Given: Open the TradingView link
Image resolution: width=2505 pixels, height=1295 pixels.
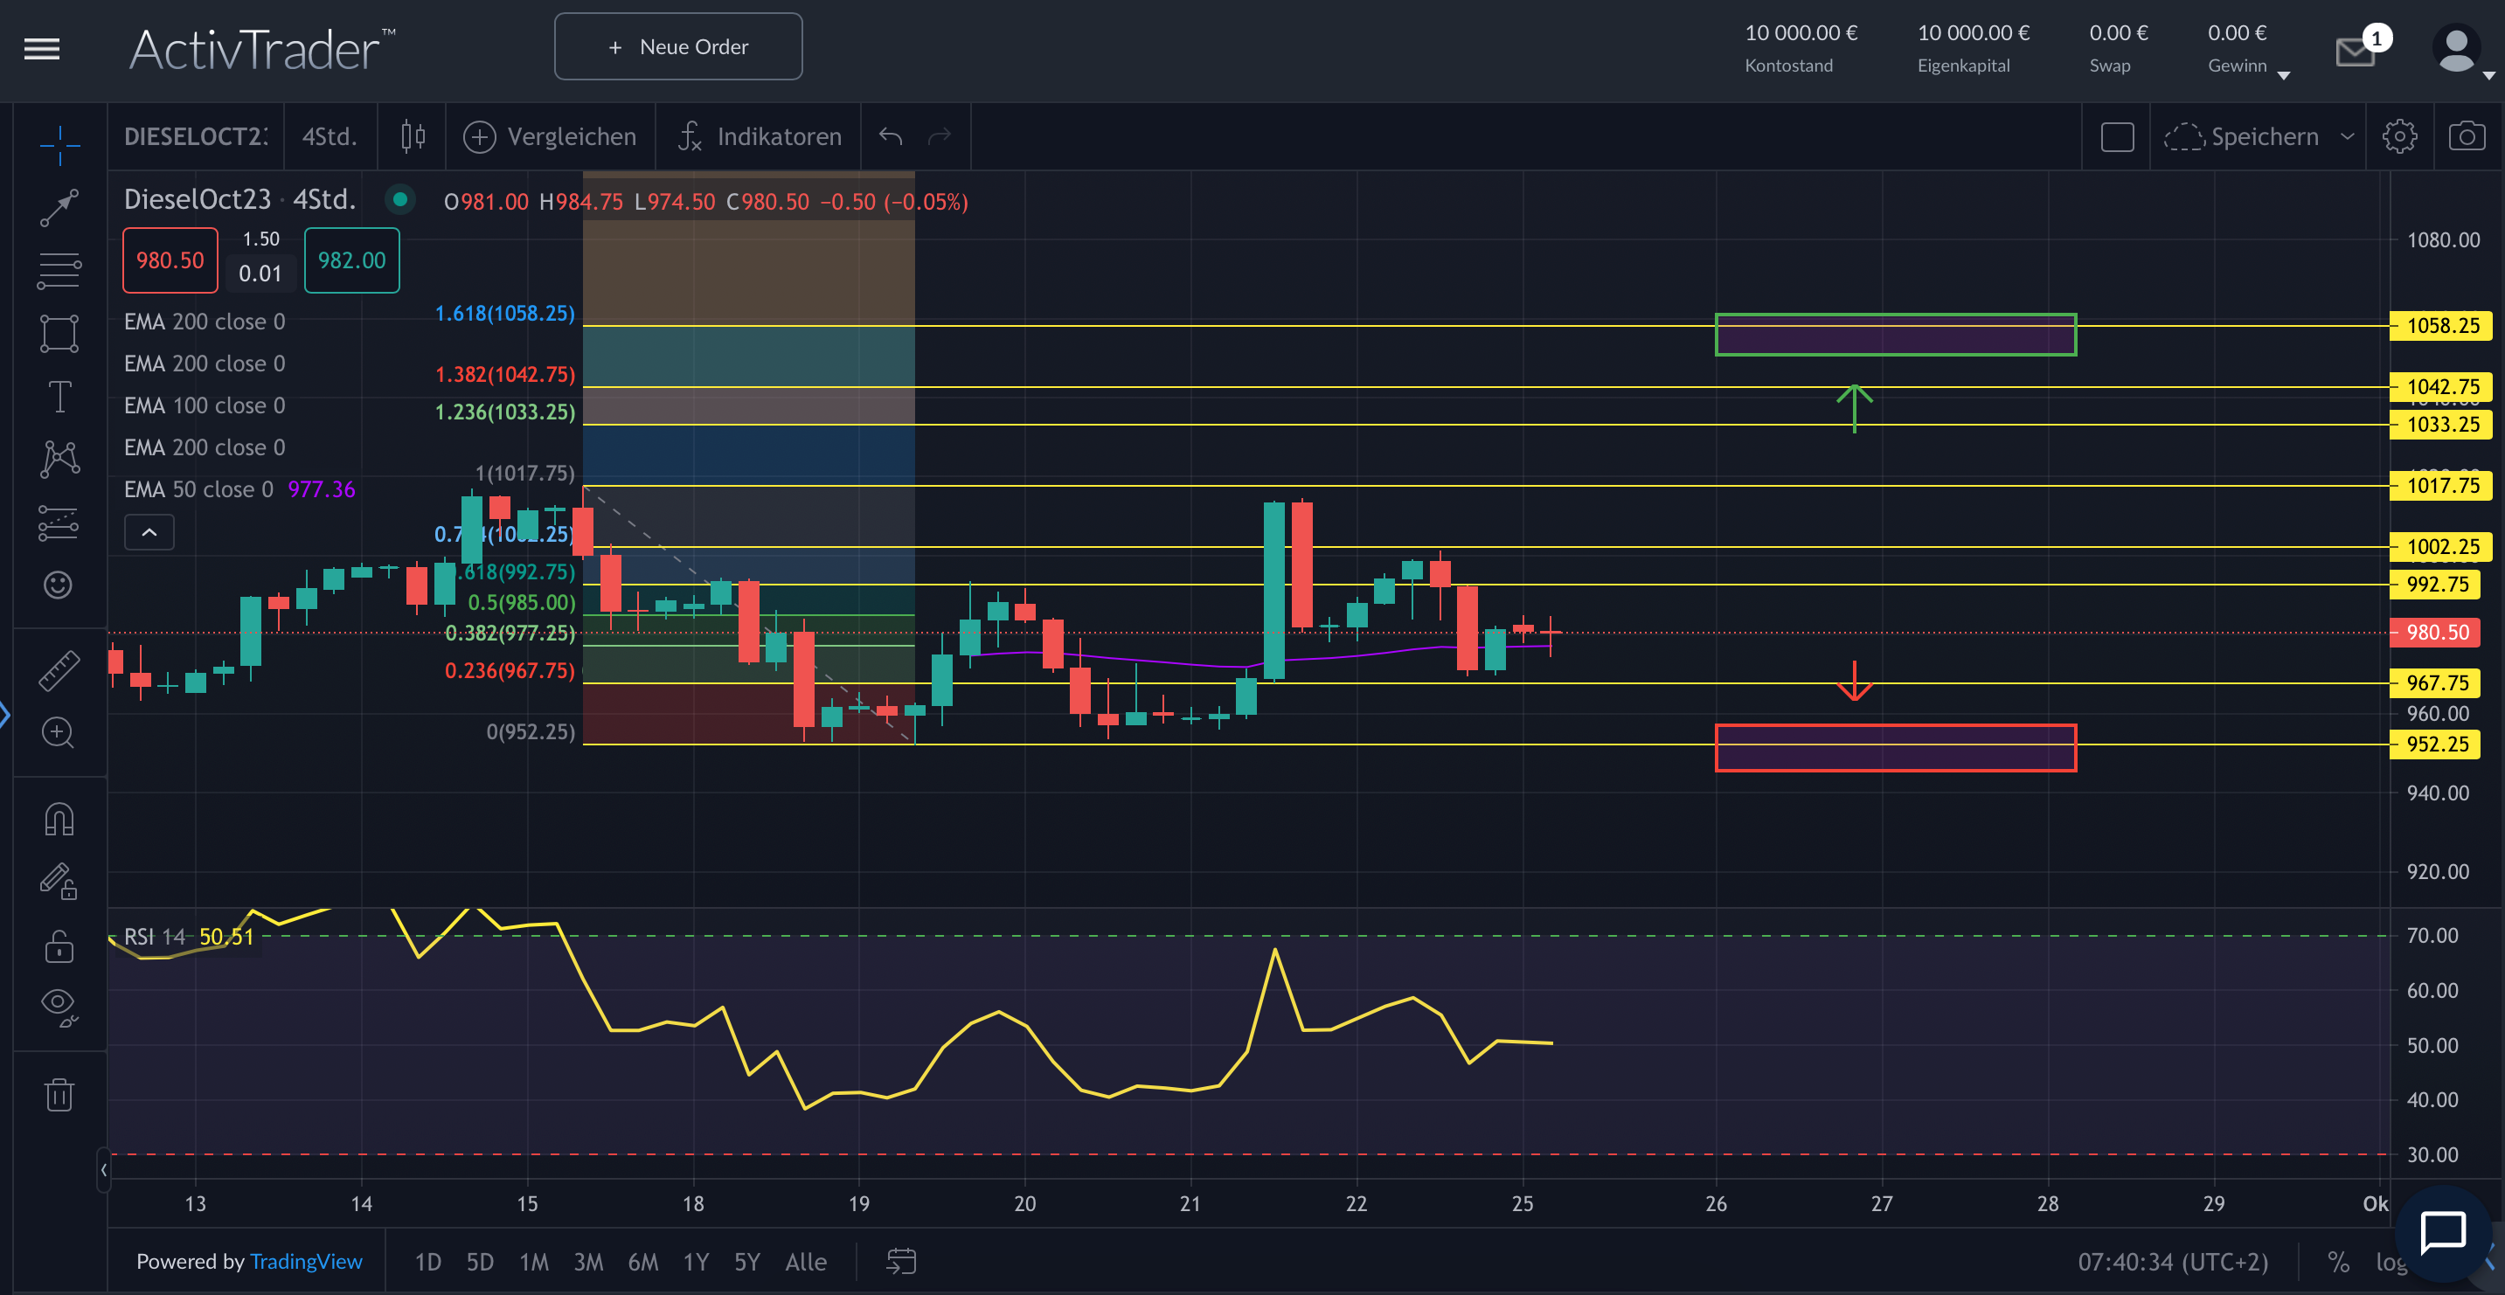Looking at the screenshot, I should tap(305, 1261).
